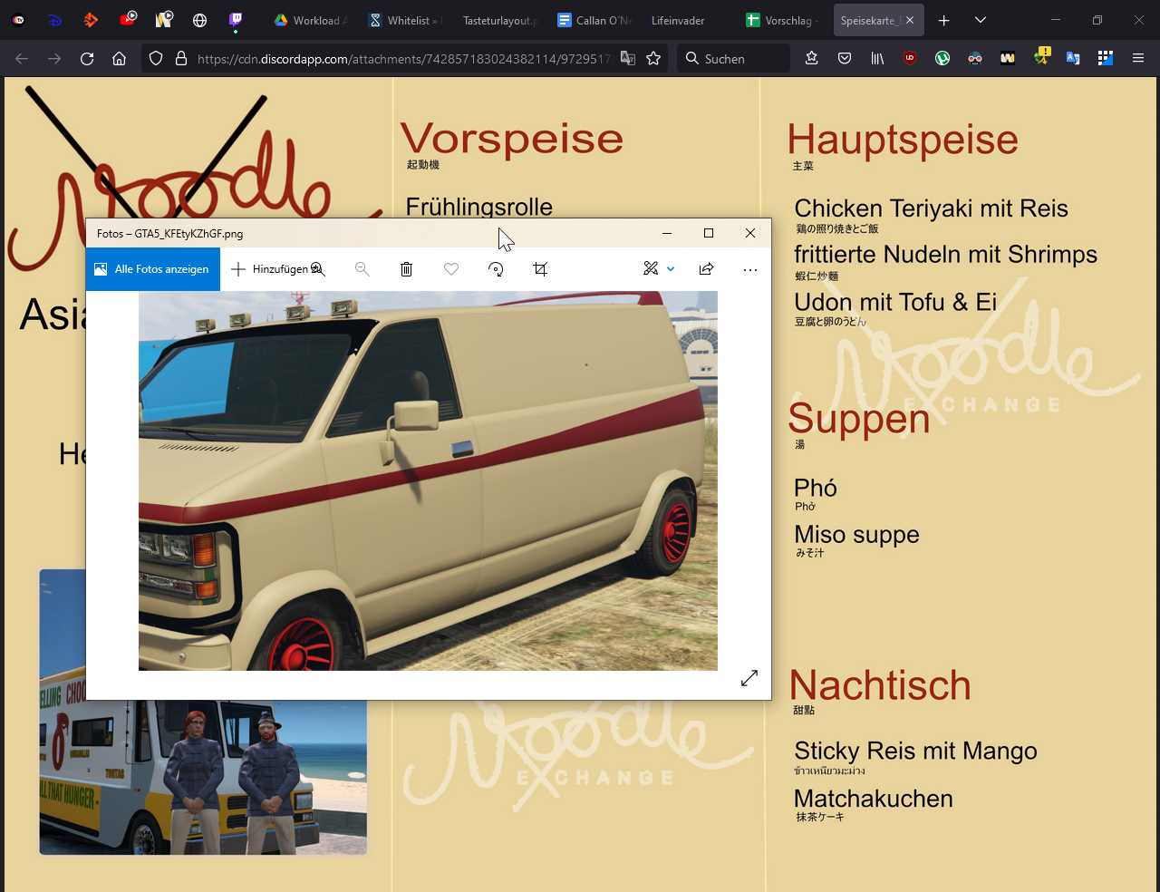Switch to the Tasteturlayout tab

pyautogui.click(x=498, y=20)
